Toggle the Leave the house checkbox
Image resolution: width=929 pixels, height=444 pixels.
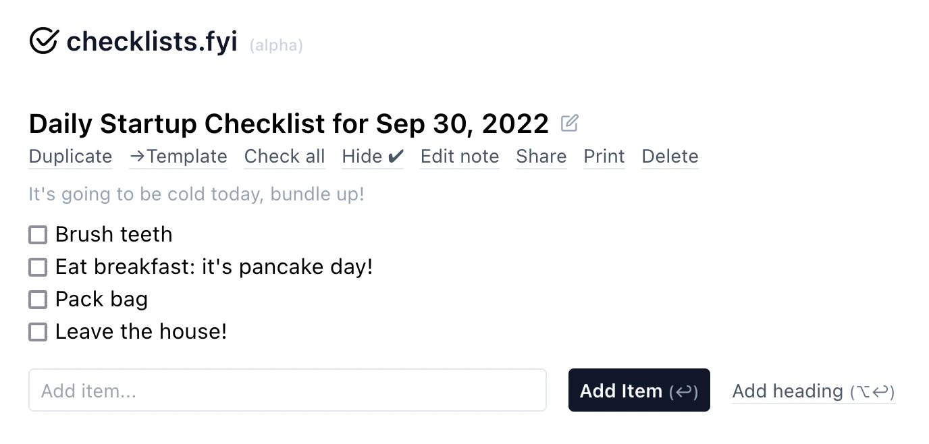pyautogui.click(x=38, y=332)
